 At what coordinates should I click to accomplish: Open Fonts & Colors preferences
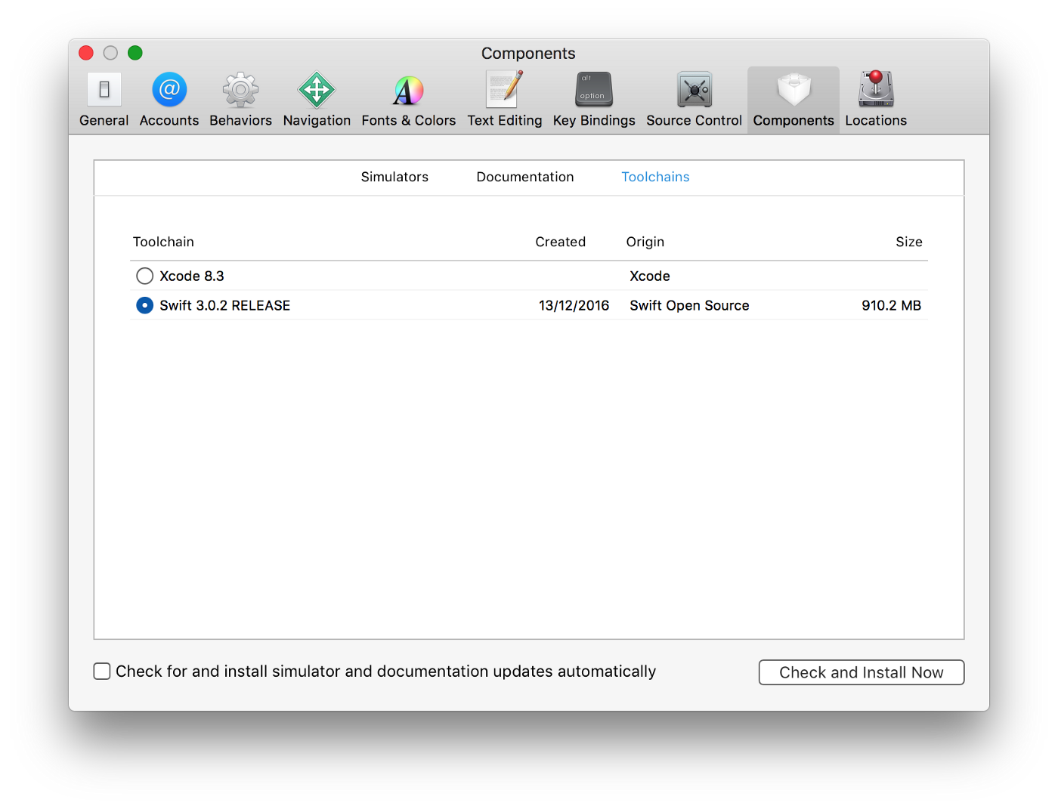point(409,100)
